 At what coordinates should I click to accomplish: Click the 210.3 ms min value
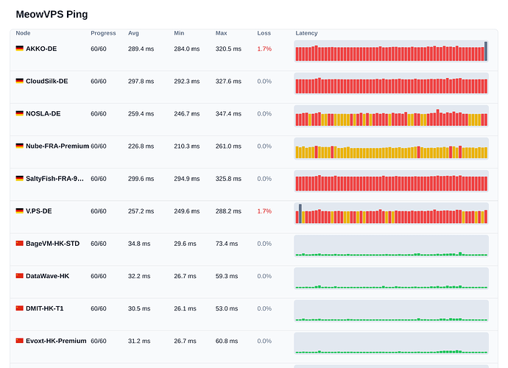coord(187,146)
